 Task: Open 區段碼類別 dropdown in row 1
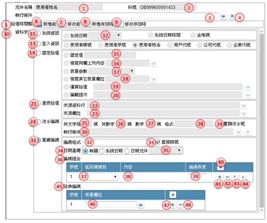[x=101, y=177]
